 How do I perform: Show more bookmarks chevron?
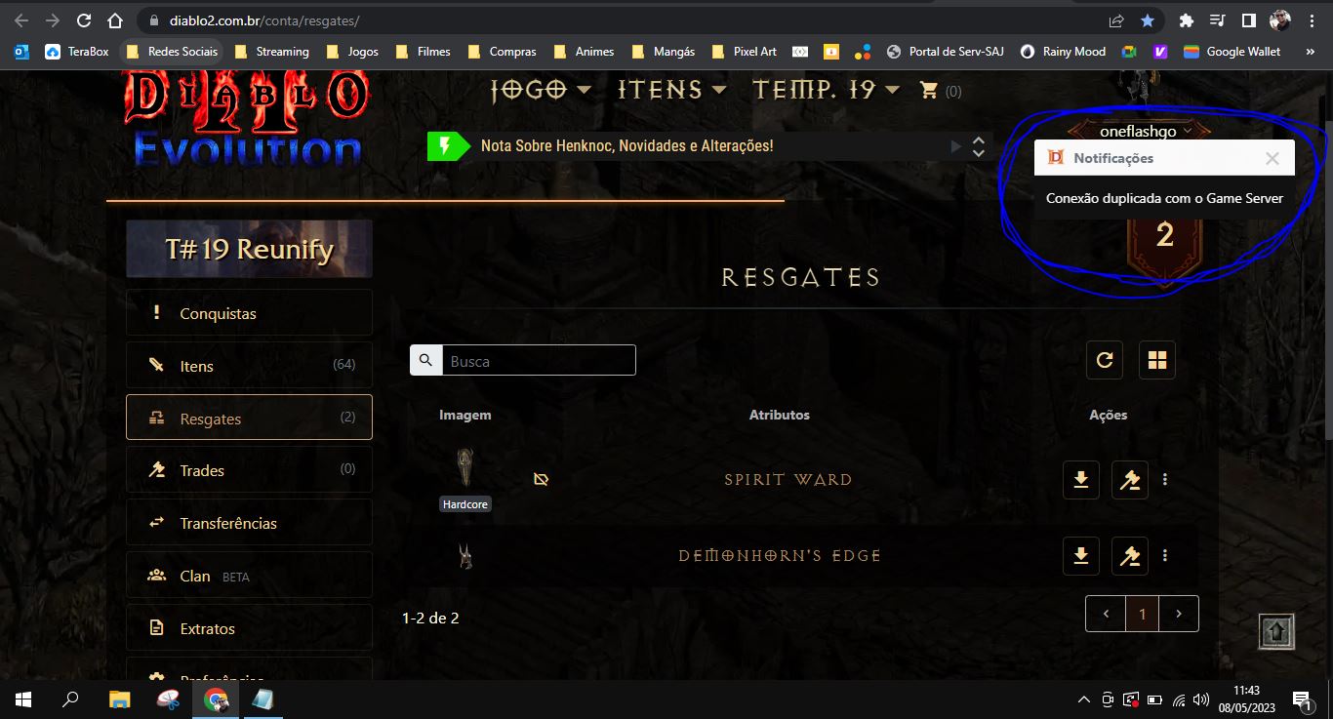[x=1310, y=52]
